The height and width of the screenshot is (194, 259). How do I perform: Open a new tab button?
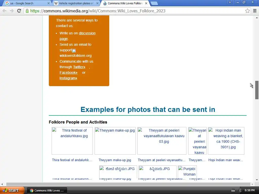(x=154, y=3)
